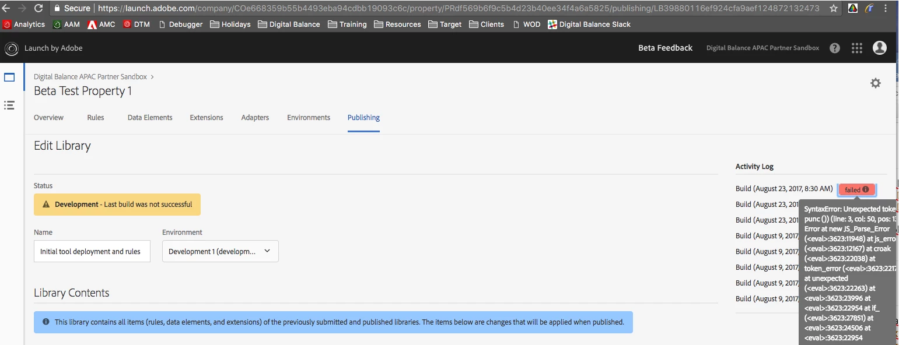Reload the page with the refresh icon
899x345 pixels.
click(x=39, y=8)
